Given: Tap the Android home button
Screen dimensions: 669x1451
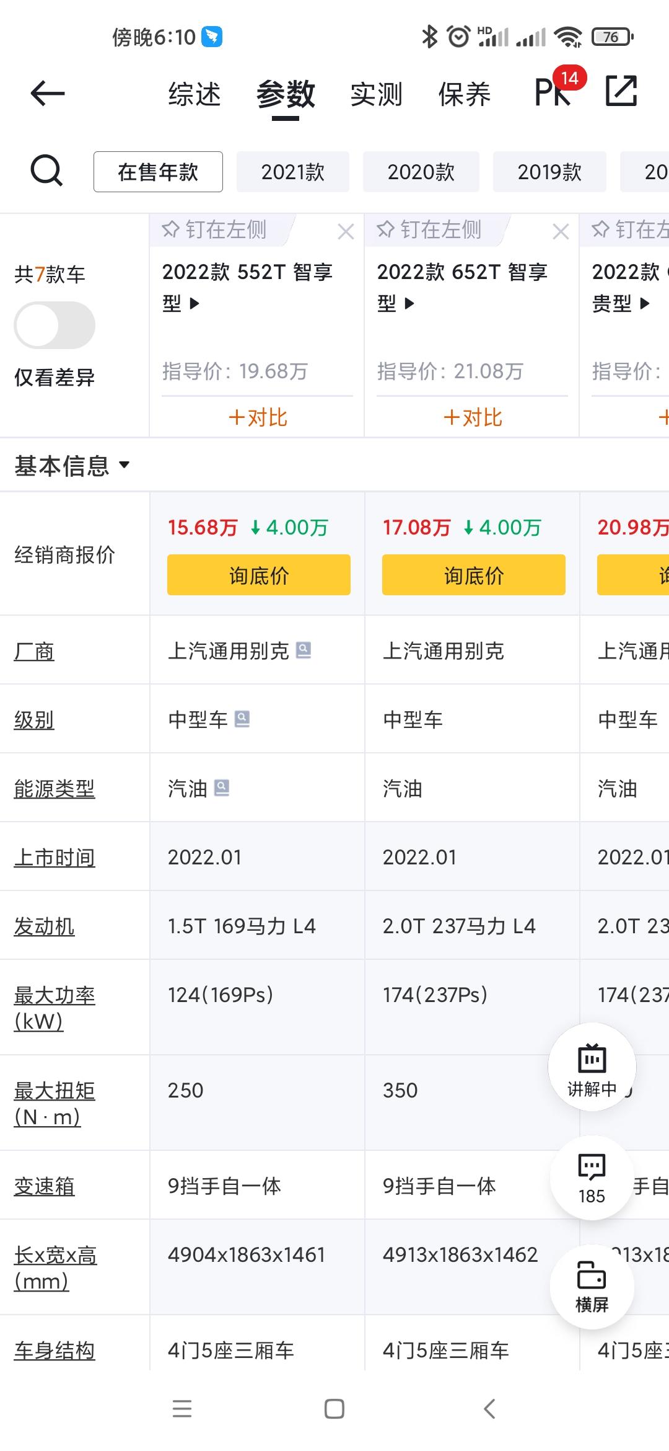Looking at the screenshot, I should [x=334, y=1409].
